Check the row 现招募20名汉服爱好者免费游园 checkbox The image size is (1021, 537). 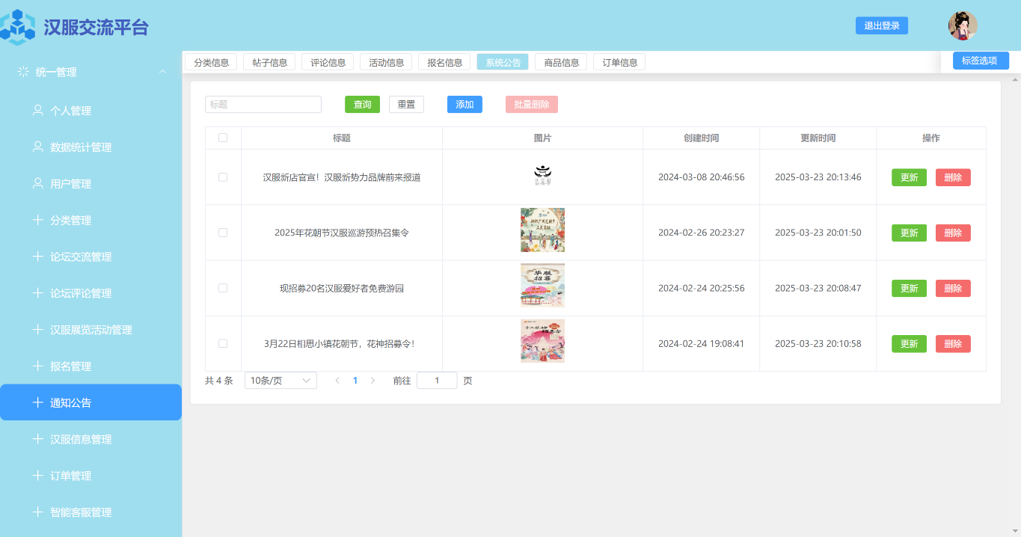223,288
